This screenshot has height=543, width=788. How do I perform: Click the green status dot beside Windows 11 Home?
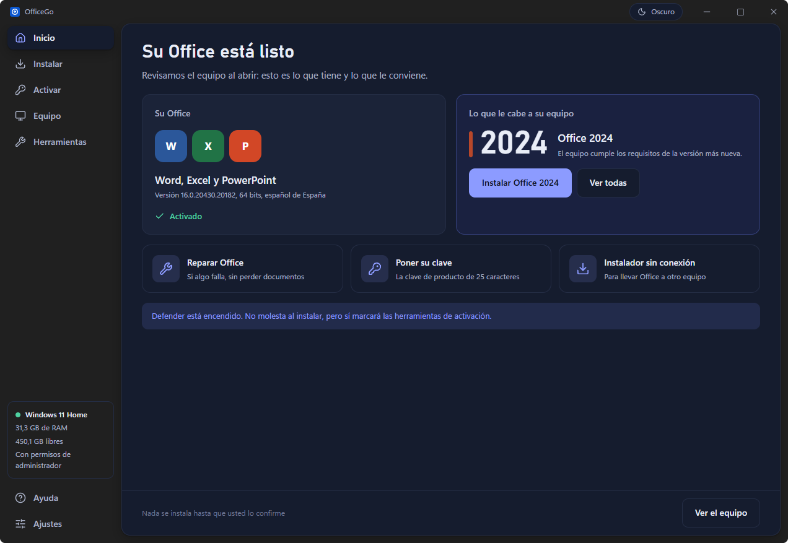pyautogui.click(x=18, y=415)
